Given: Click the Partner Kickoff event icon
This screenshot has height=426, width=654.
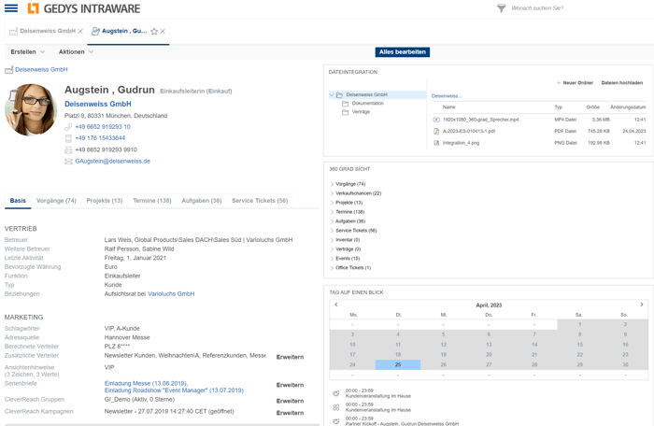Looking at the screenshot, I should coord(336,421).
